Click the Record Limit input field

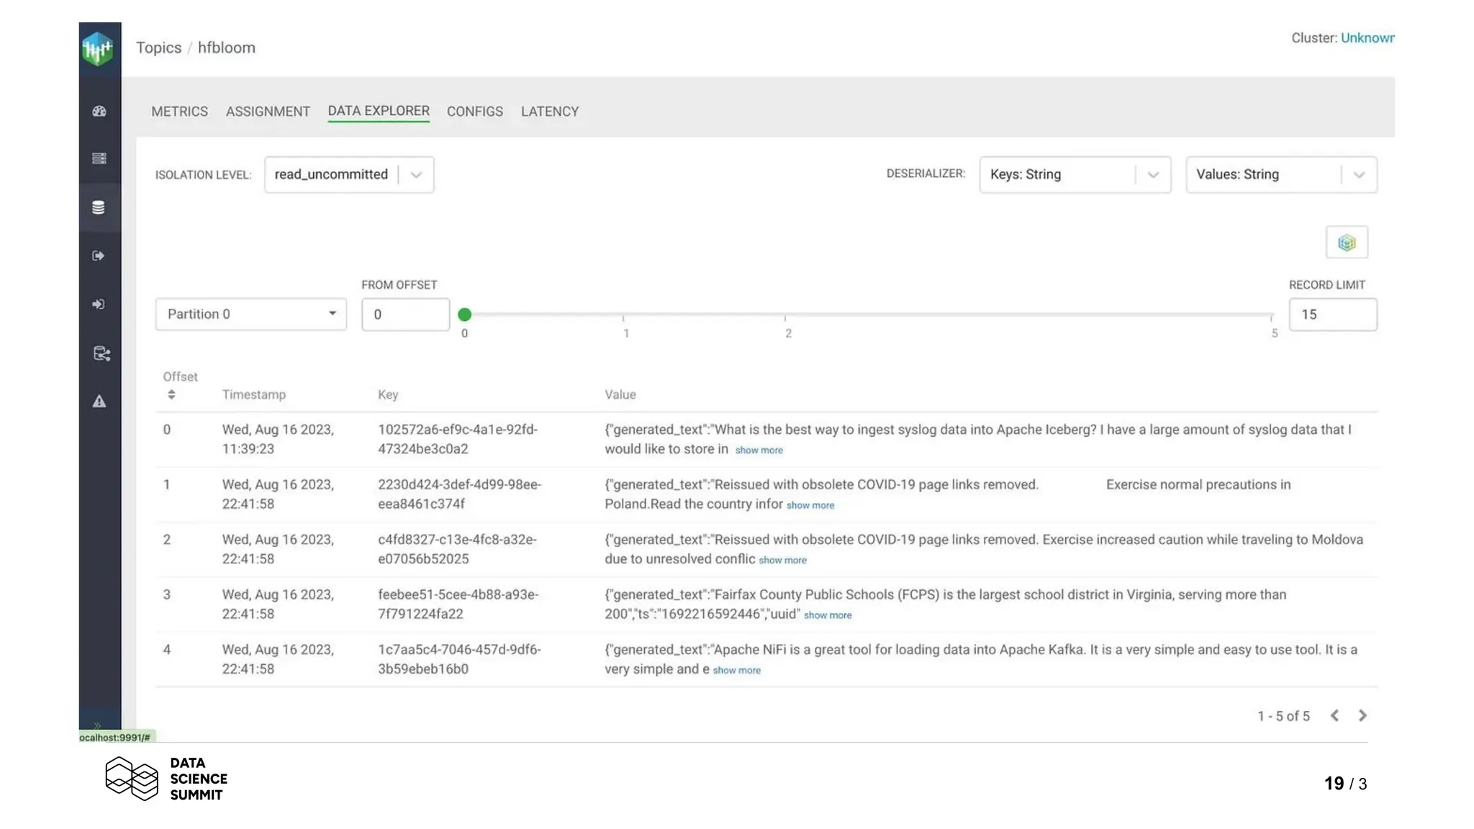click(x=1331, y=314)
